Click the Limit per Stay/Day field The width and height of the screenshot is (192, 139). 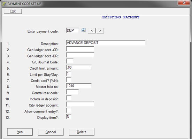click(69, 74)
